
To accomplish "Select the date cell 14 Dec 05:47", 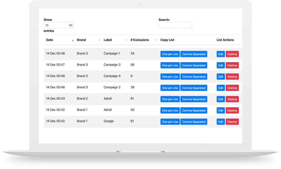I will (55, 65).
